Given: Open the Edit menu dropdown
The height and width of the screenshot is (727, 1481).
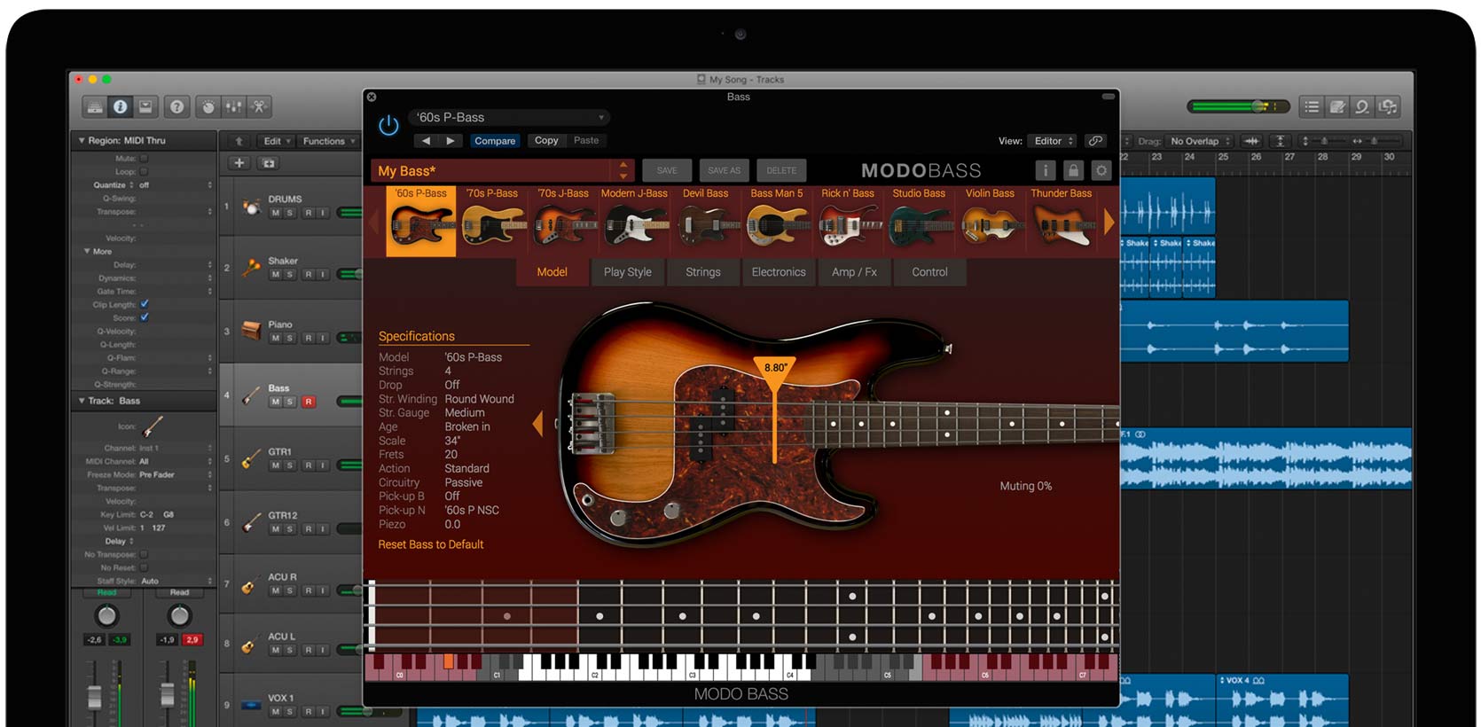Looking at the screenshot, I should pos(276,141).
